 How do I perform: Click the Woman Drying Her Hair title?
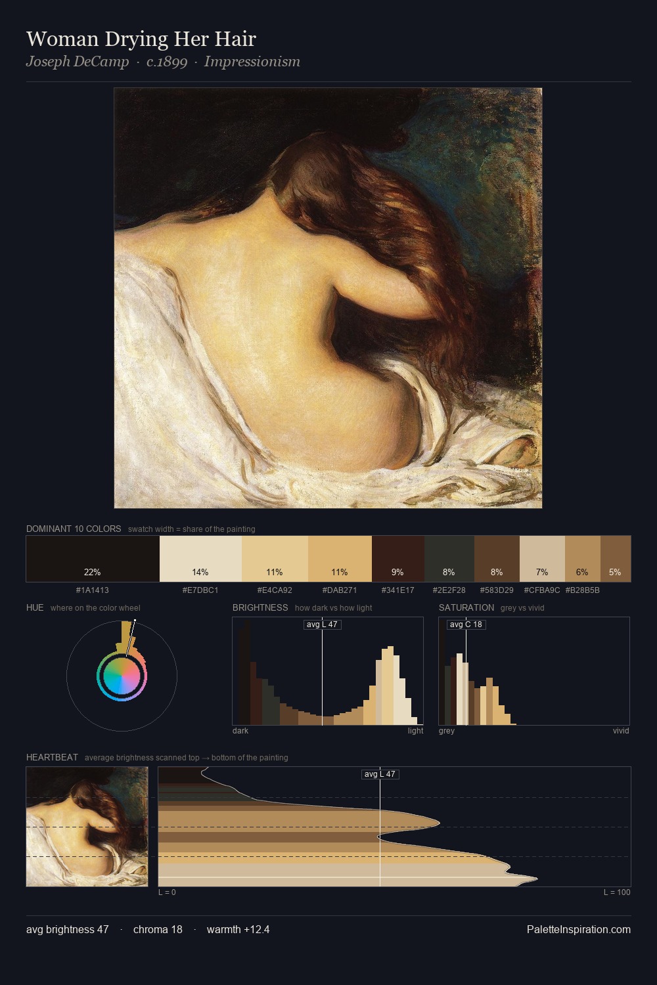tap(141, 39)
